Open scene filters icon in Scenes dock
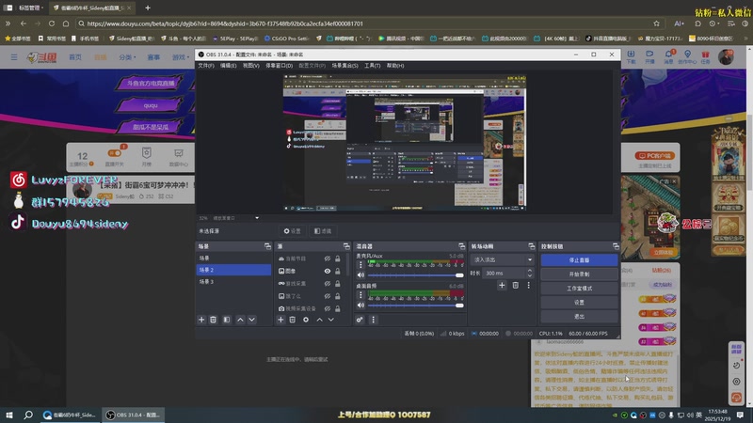This screenshot has width=753, height=423. 227,320
